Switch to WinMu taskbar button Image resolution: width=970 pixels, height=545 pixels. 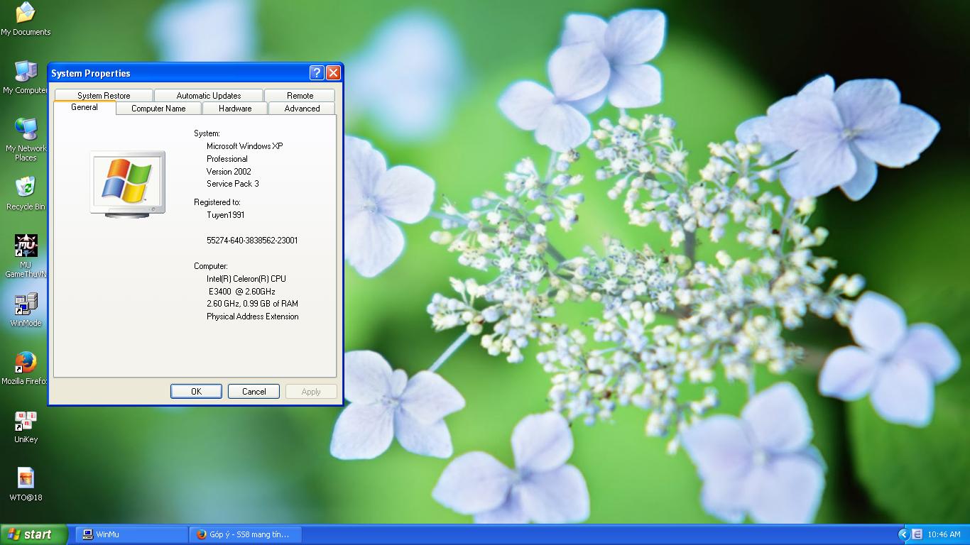click(x=132, y=534)
